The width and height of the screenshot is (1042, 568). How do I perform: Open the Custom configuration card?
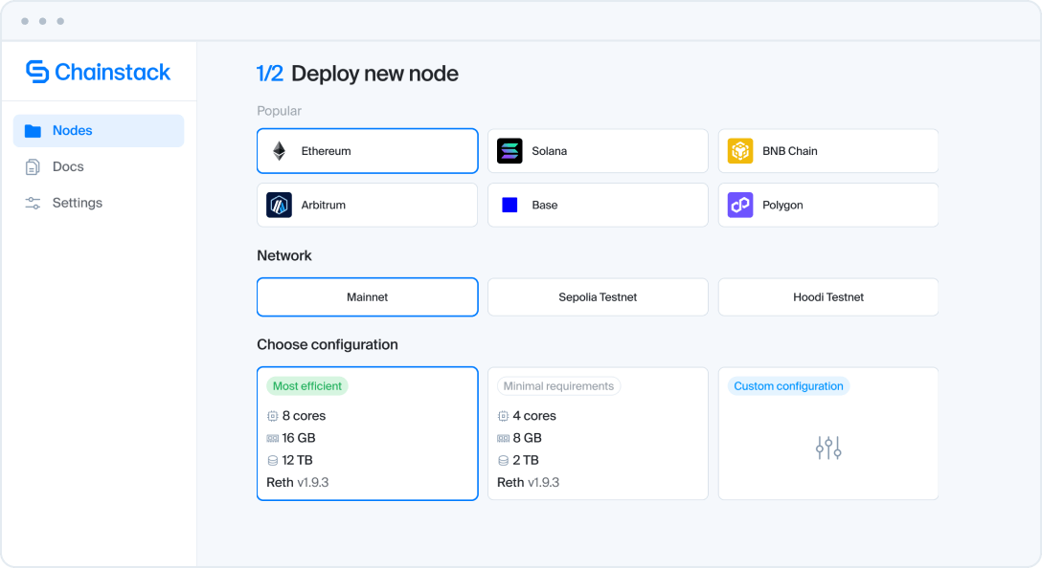pyautogui.click(x=828, y=433)
